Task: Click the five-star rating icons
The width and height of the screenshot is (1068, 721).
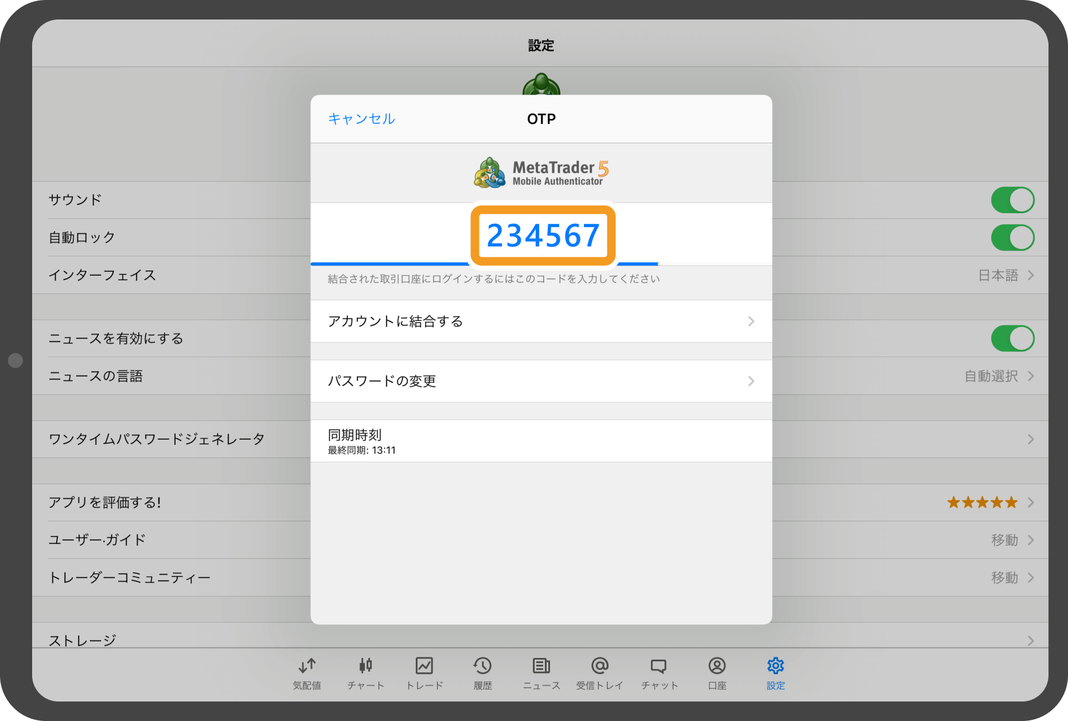Action: pos(982,503)
